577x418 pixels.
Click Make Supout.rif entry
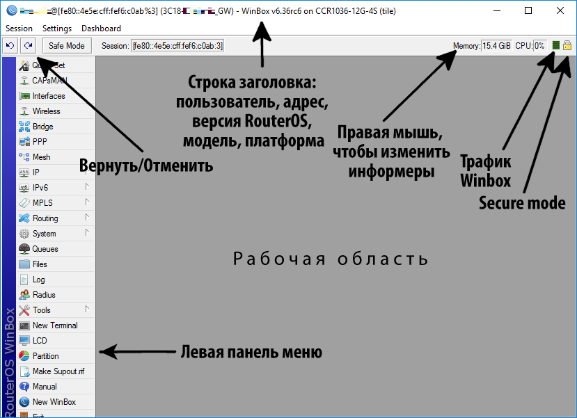tap(57, 371)
